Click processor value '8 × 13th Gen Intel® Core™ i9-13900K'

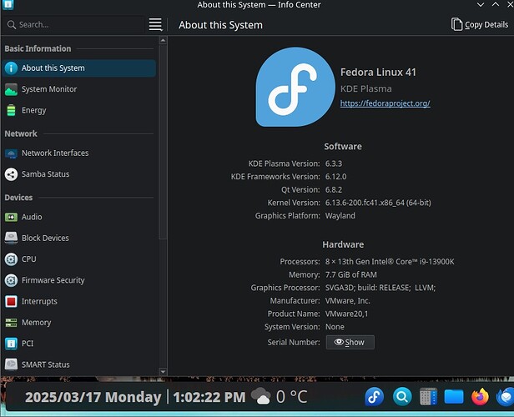point(390,262)
